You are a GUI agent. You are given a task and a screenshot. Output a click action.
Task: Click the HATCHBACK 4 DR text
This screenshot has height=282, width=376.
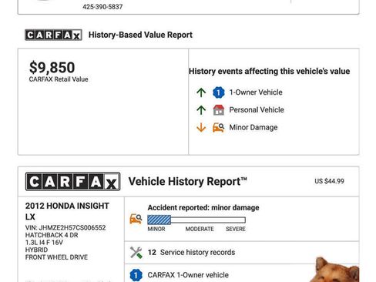[52, 235]
